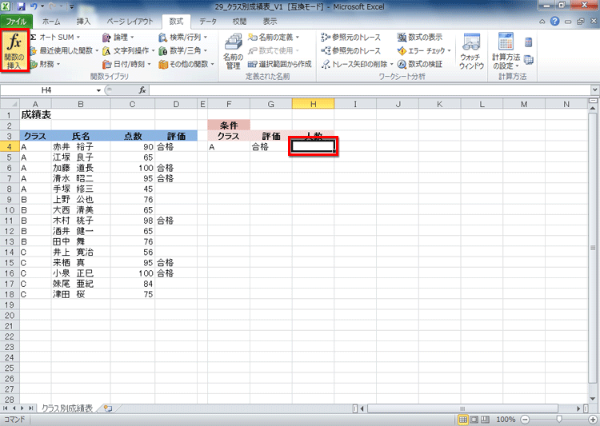Click the fx button in formula bar

[142, 90]
